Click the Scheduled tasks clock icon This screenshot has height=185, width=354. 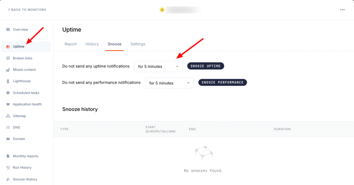coord(8,93)
